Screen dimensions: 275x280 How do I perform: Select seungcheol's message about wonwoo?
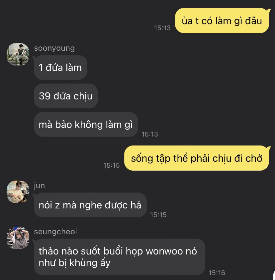[x=120, y=257]
